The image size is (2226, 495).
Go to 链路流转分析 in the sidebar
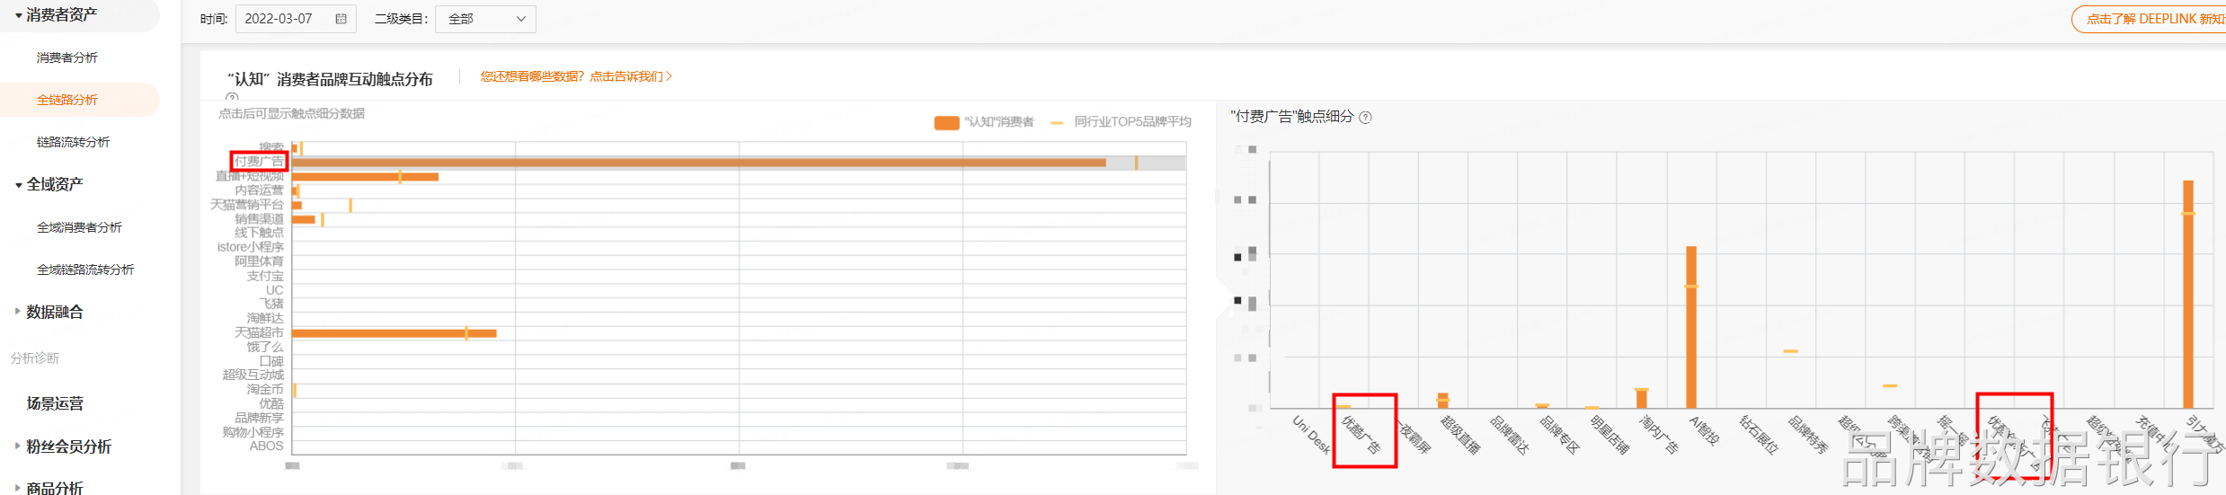click(73, 142)
